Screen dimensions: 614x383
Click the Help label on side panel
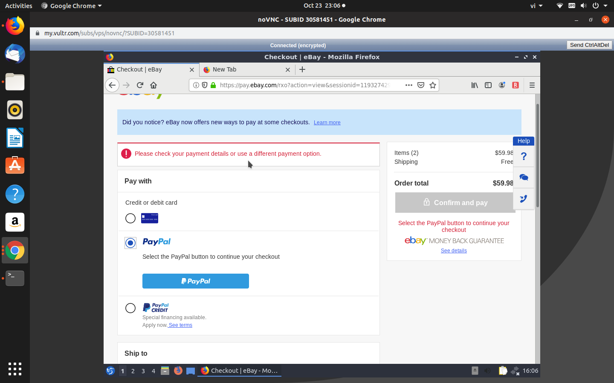(524, 141)
